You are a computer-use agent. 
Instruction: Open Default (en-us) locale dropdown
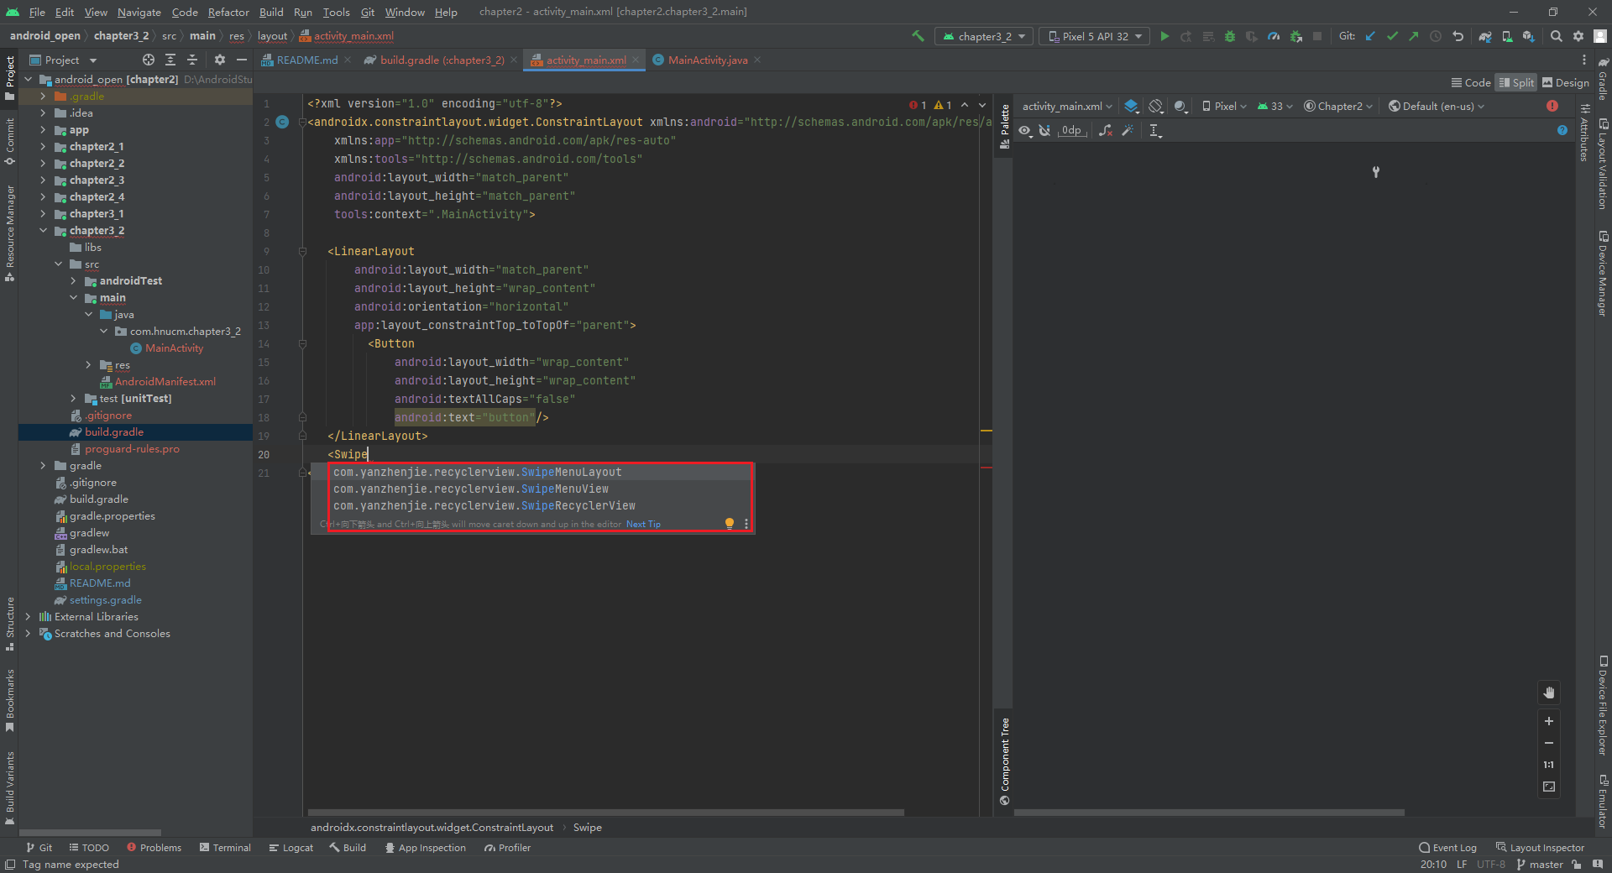pos(1437,106)
